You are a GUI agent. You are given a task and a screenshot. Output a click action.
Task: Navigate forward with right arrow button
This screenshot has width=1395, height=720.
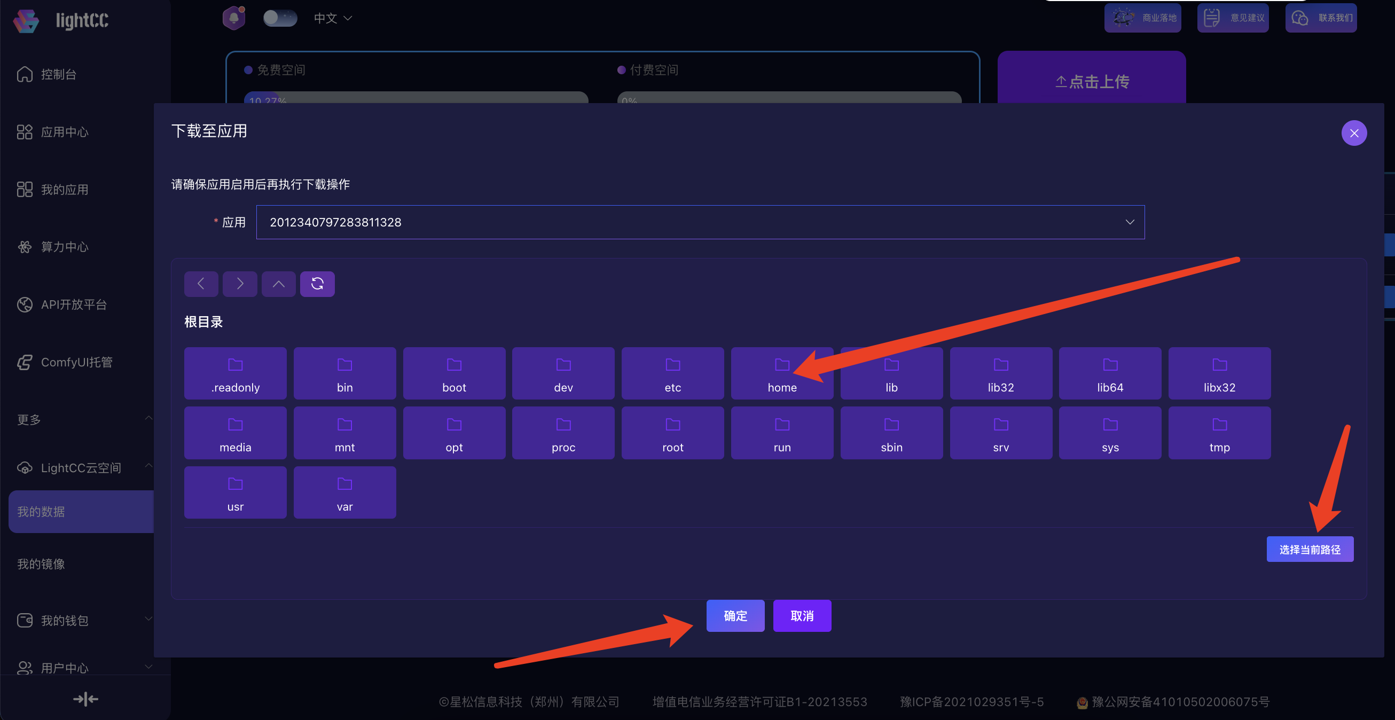point(240,284)
